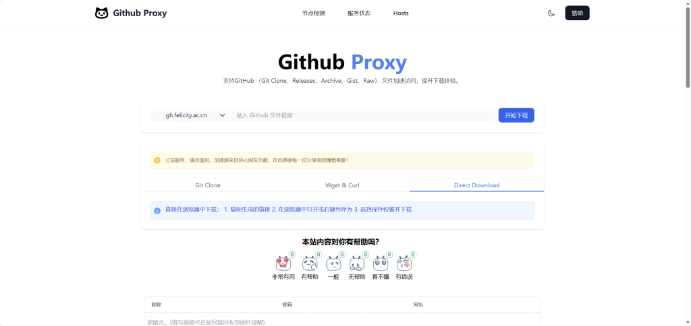Screen dimensions: 691x326
Task: React with the 无帮助 emoji
Action: coord(357,264)
